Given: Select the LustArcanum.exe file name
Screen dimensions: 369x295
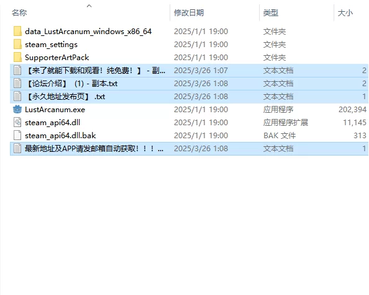Looking at the screenshot, I should coord(55,110).
